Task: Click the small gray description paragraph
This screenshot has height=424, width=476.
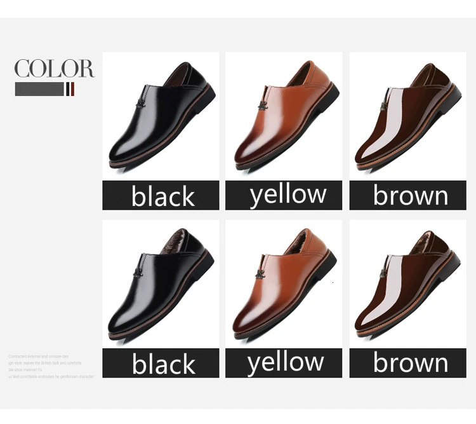Action: (x=51, y=367)
